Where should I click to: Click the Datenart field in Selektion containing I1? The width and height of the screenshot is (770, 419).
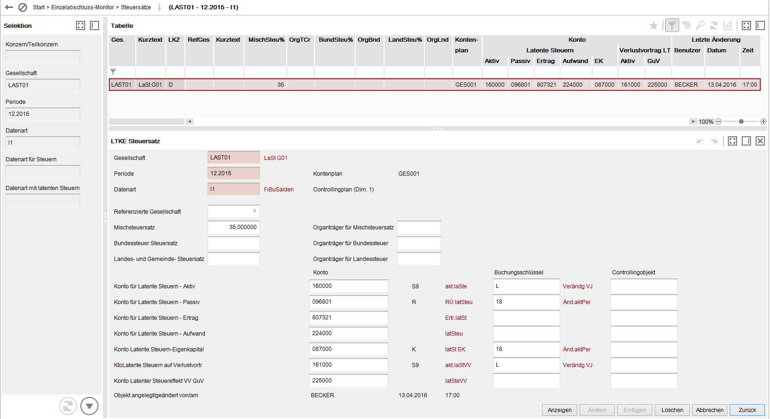click(x=43, y=143)
